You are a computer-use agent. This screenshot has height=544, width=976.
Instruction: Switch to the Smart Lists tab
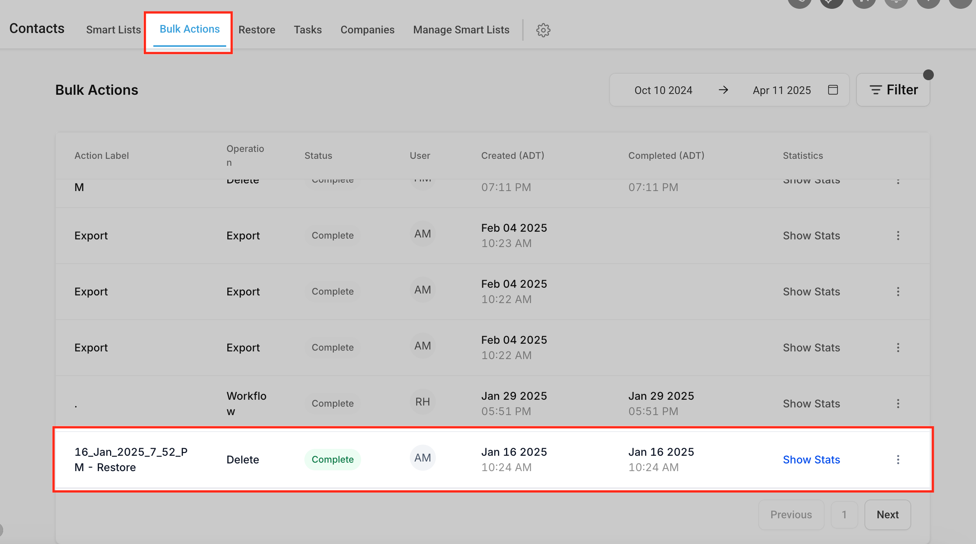tap(113, 30)
